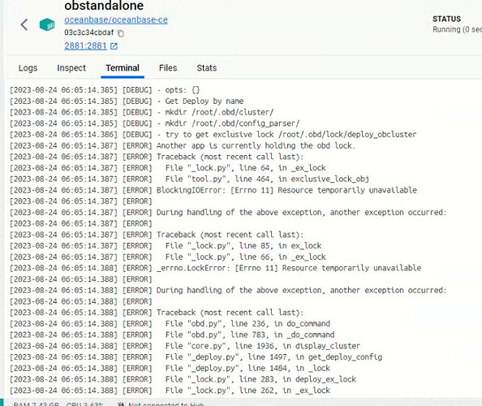
Task: Select the Terminal tab
Action: pyautogui.click(x=123, y=68)
